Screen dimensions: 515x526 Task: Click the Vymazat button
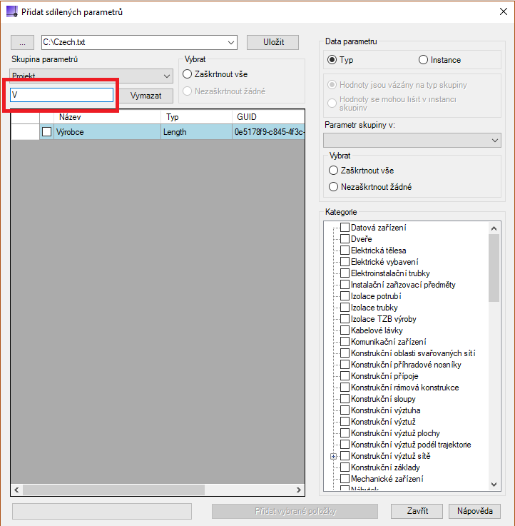pos(146,96)
